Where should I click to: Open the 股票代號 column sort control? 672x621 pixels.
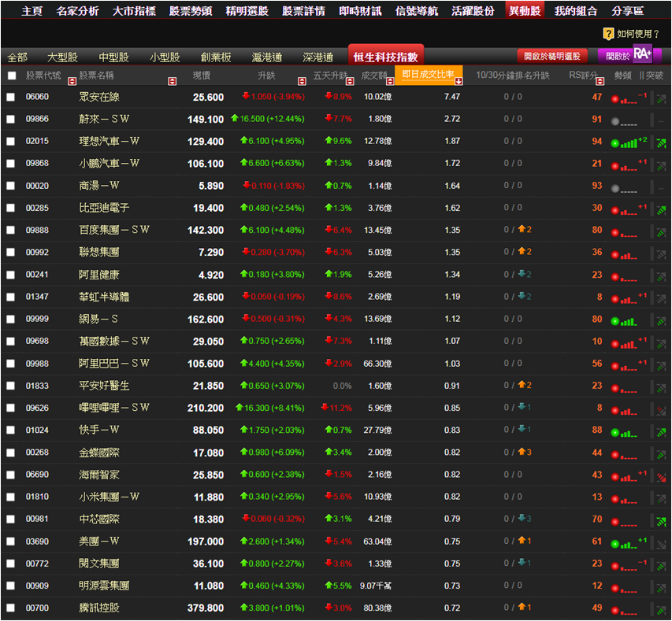pos(72,81)
